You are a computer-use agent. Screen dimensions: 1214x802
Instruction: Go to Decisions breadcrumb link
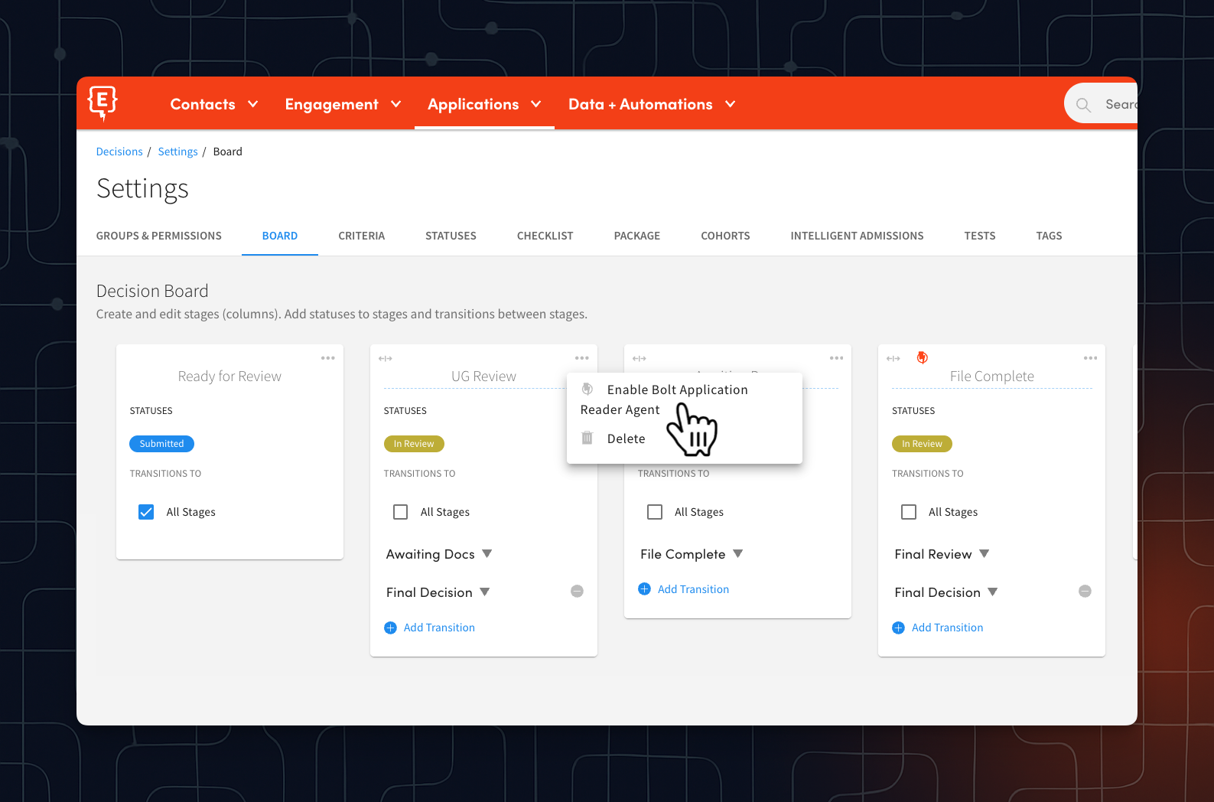119,152
